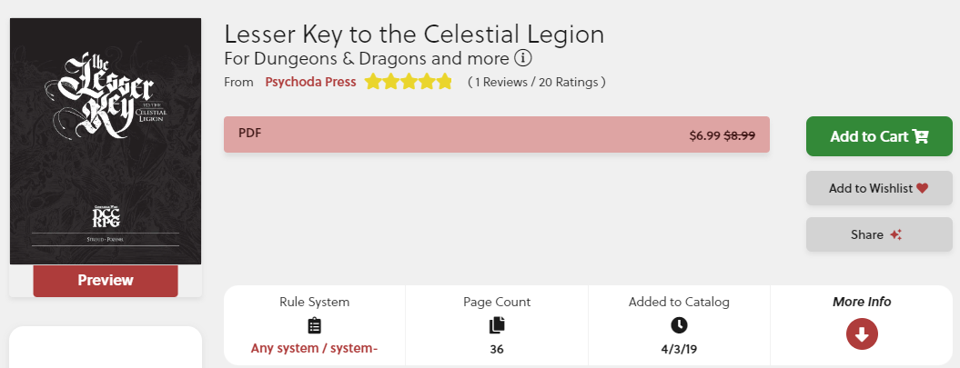Click the shopping cart icon in Add to Cart
Screen dimensions: 960x368
(x=921, y=136)
